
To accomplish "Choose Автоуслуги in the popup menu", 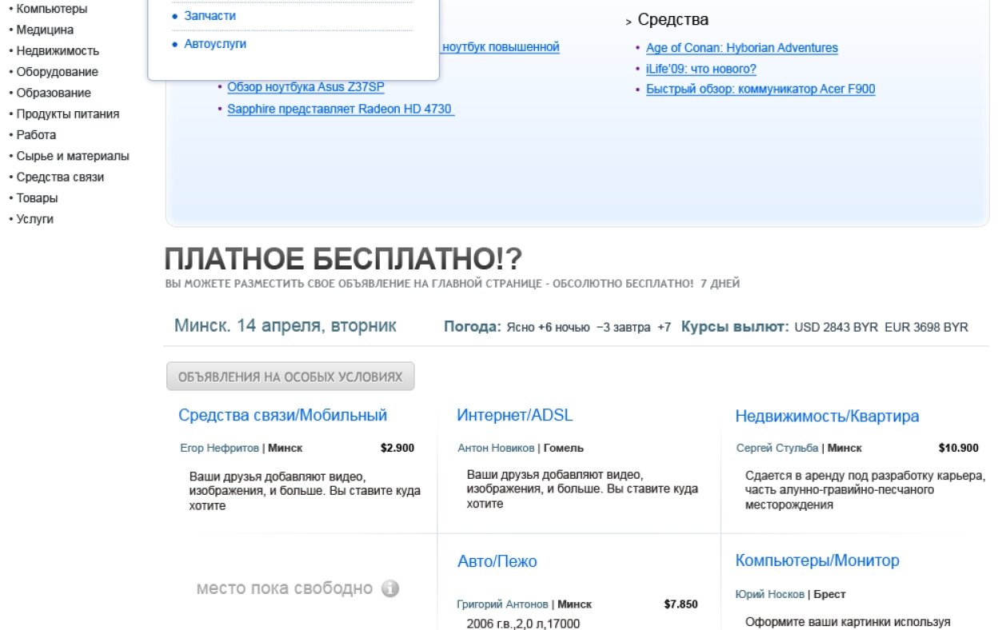I will click(x=215, y=44).
